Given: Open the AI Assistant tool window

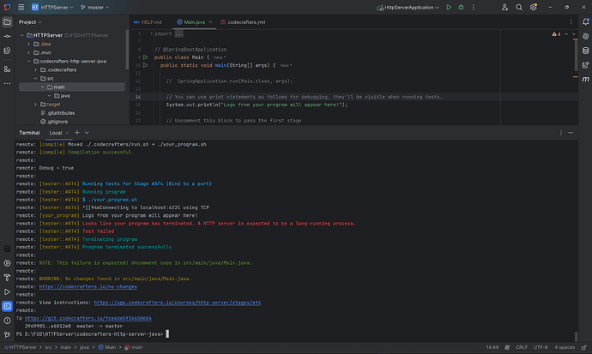Looking at the screenshot, I should coord(586,36).
